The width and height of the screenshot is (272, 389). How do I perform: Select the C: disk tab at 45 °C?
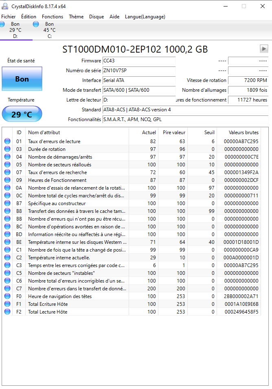coord(49,30)
